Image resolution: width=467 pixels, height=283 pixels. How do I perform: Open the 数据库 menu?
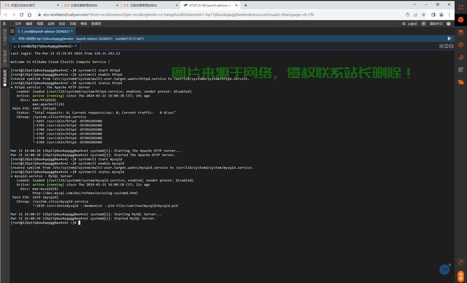pos(96,24)
